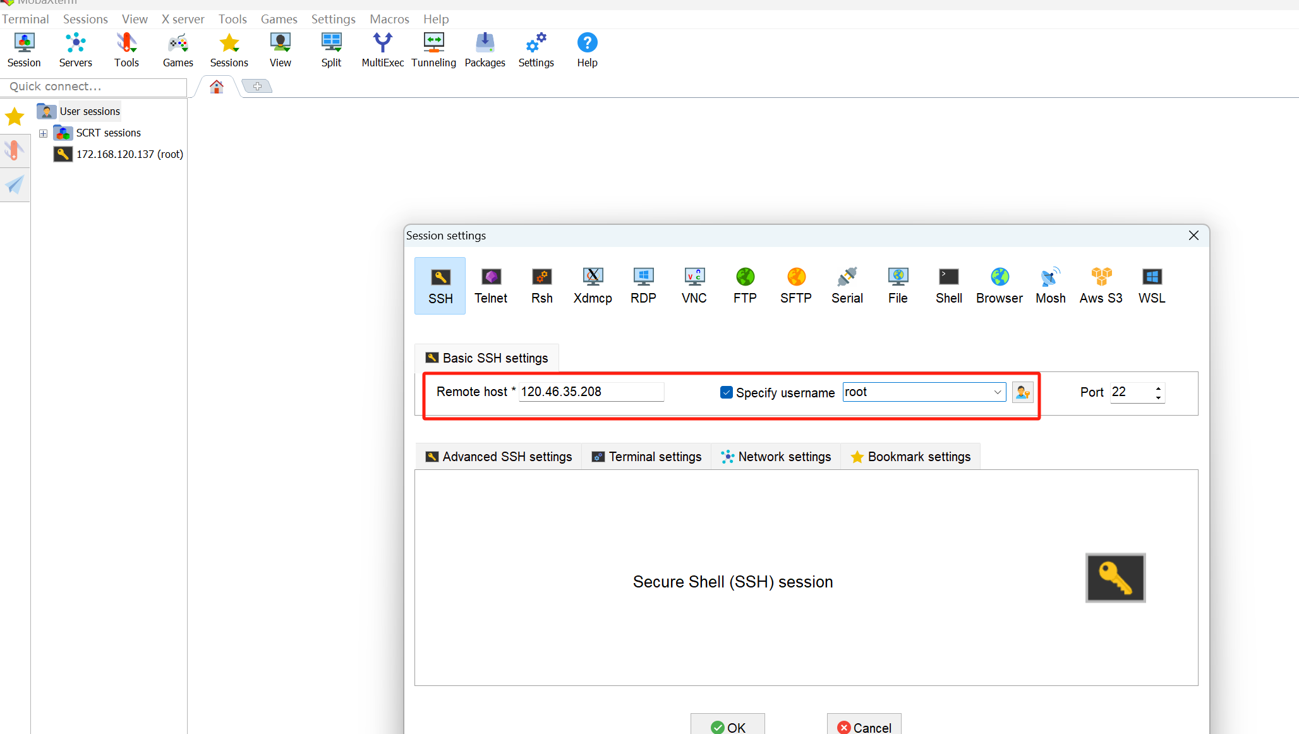1299x734 pixels.
Task: Select the MultiExec toolbar icon
Action: coord(383,49)
